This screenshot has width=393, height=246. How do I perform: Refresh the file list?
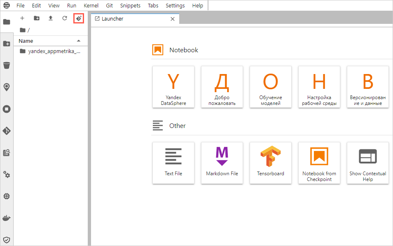click(x=65, y=18)
